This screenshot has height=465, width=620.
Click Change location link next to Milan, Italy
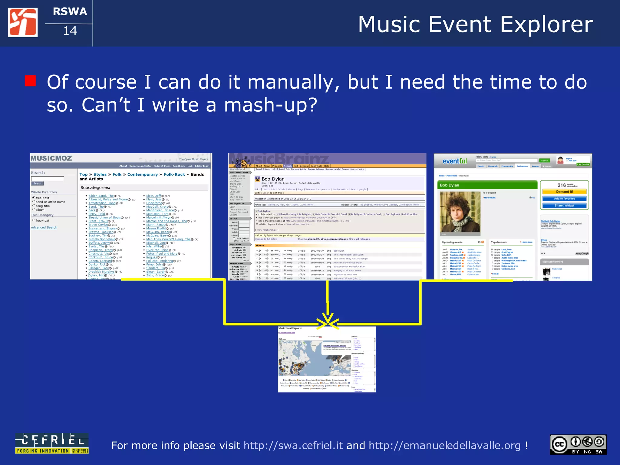click(x=493, y=157)
